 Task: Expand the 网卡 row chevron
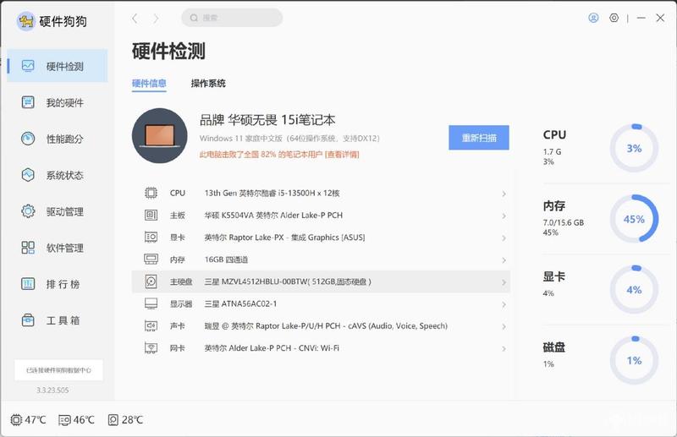tap(504, 348)
